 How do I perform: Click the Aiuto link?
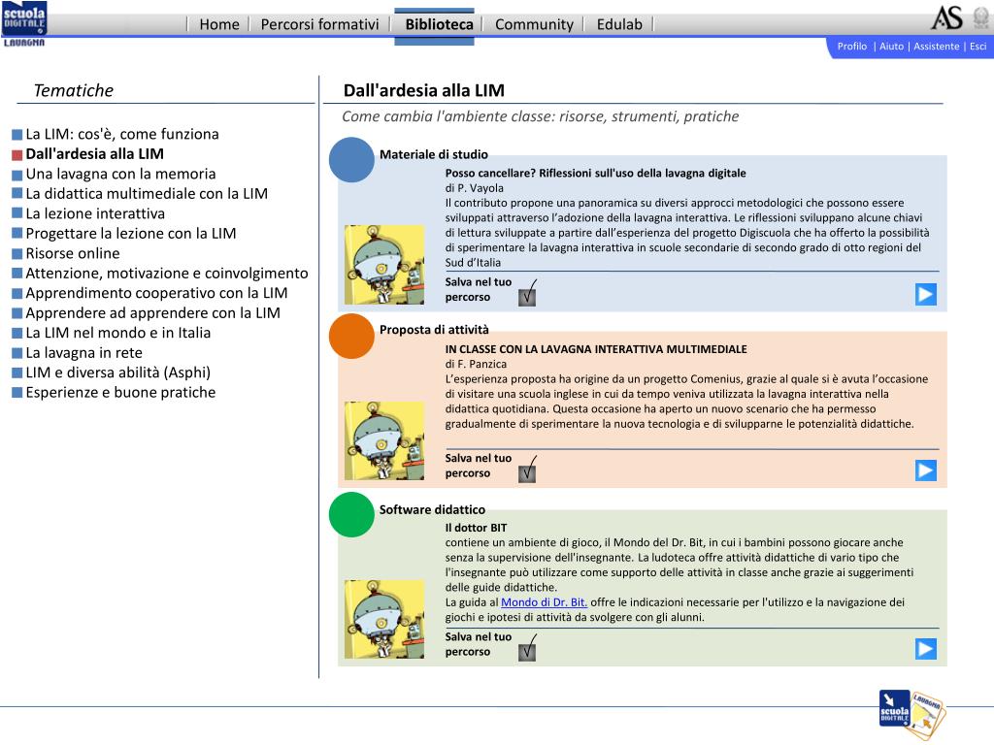click(891, 47)
